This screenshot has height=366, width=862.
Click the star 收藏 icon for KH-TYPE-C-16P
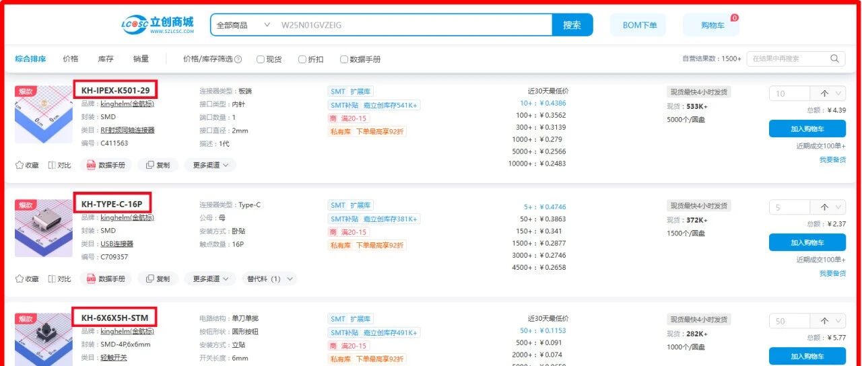click(20, 279)
